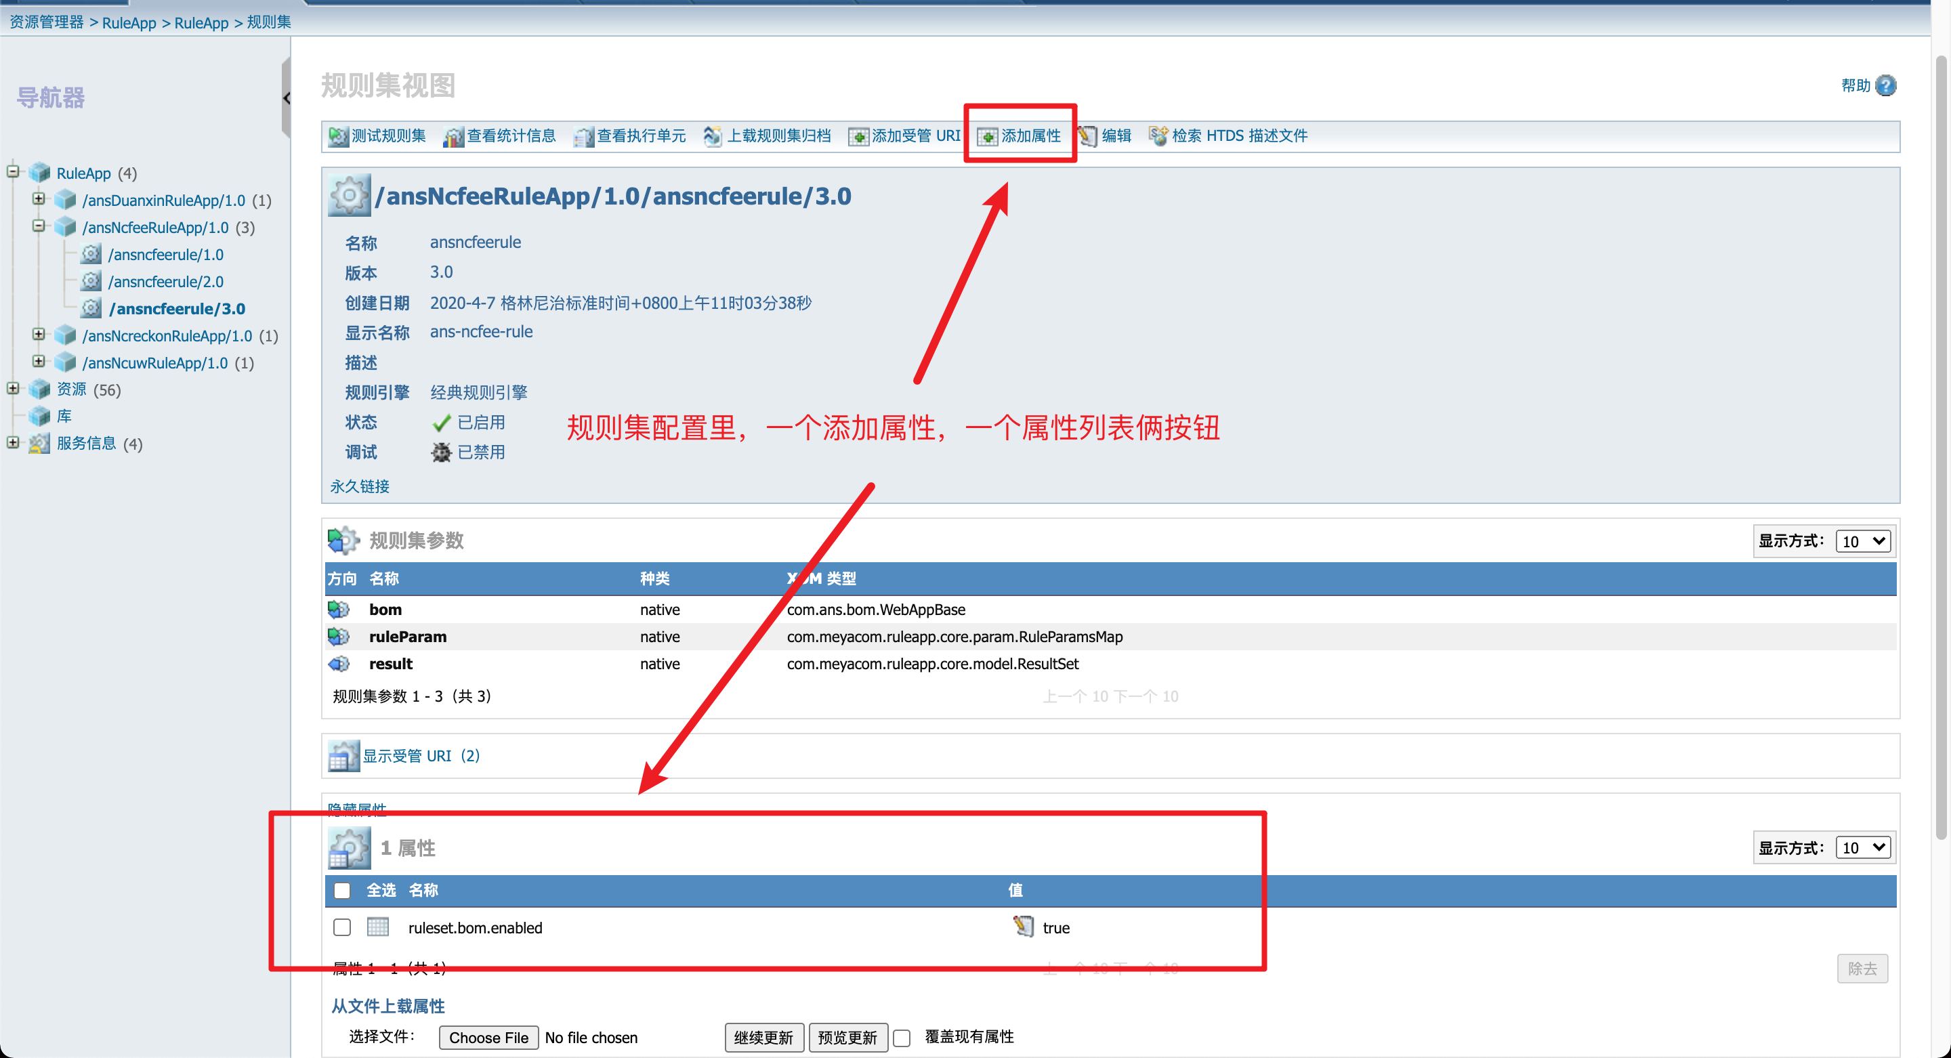Screen dimensions: 1951x1058
Task: Click 上载规则集归档 upload icon
Action: point(712,136)
